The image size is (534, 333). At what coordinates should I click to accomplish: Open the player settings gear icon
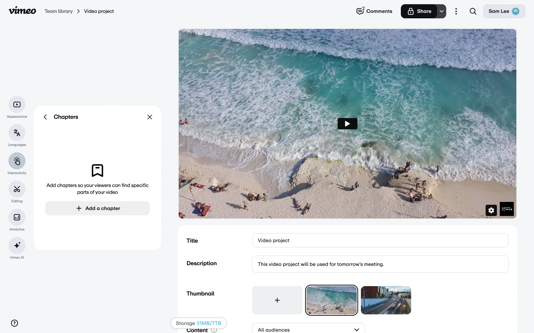491,210
